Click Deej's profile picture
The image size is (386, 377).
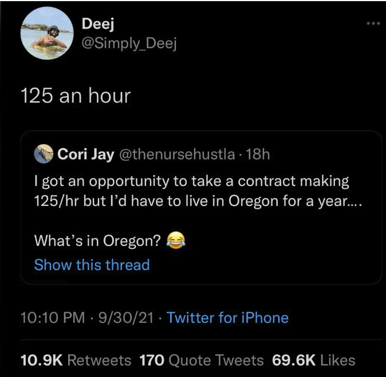tap(46, 34)
